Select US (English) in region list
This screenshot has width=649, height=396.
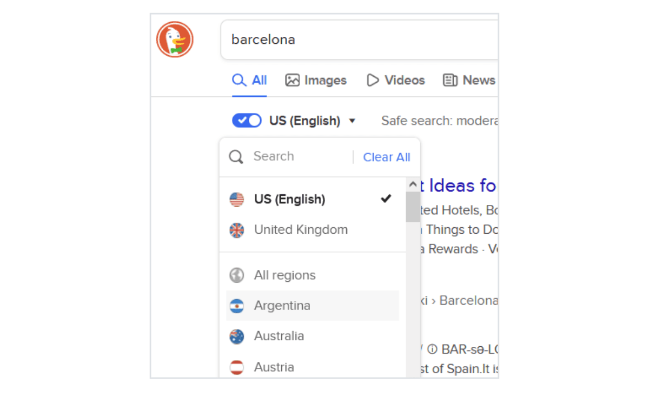(313, 199)
